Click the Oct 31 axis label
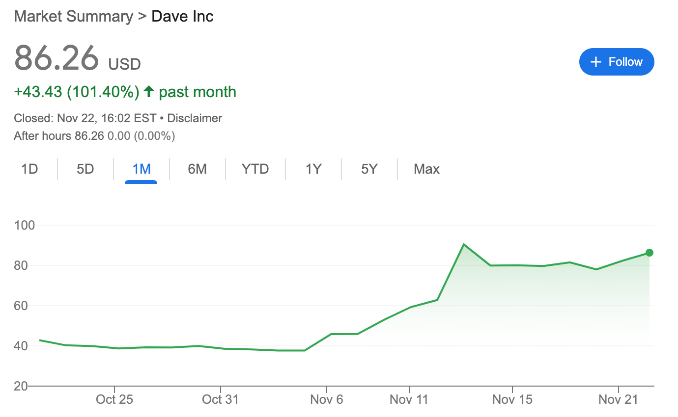Viewport: 678px width, 417px height. point(220,399)
